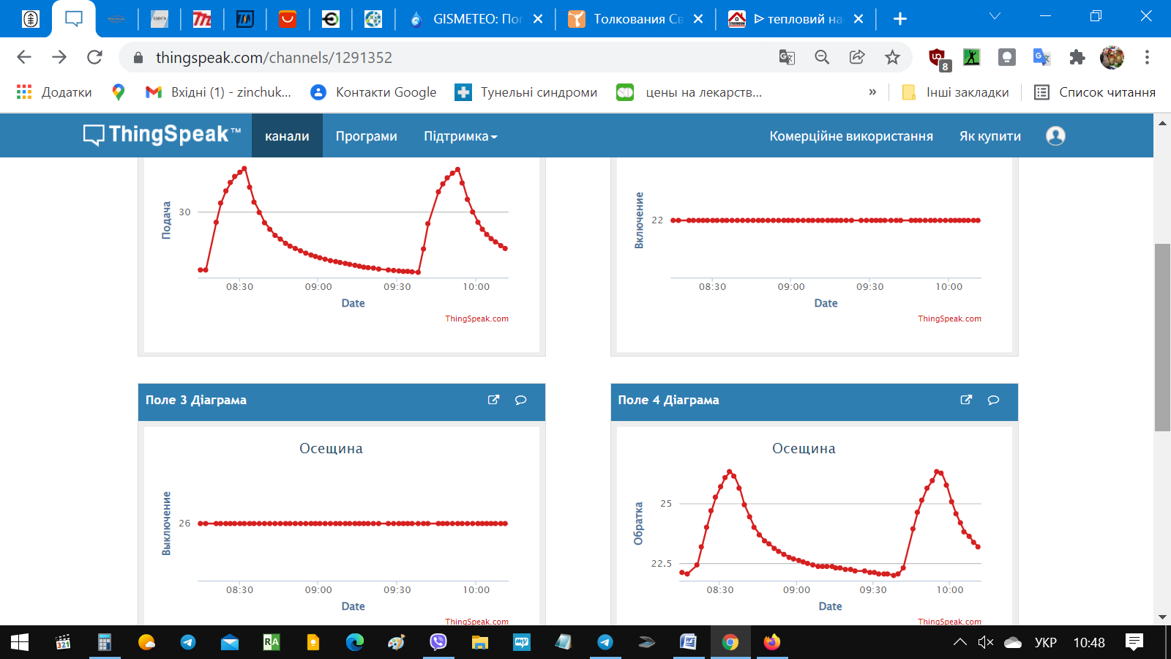Viewport: 1171px width, 659px height.
Task: Expand the Підтримка dropdown menu
Action: tap(460, 136)
